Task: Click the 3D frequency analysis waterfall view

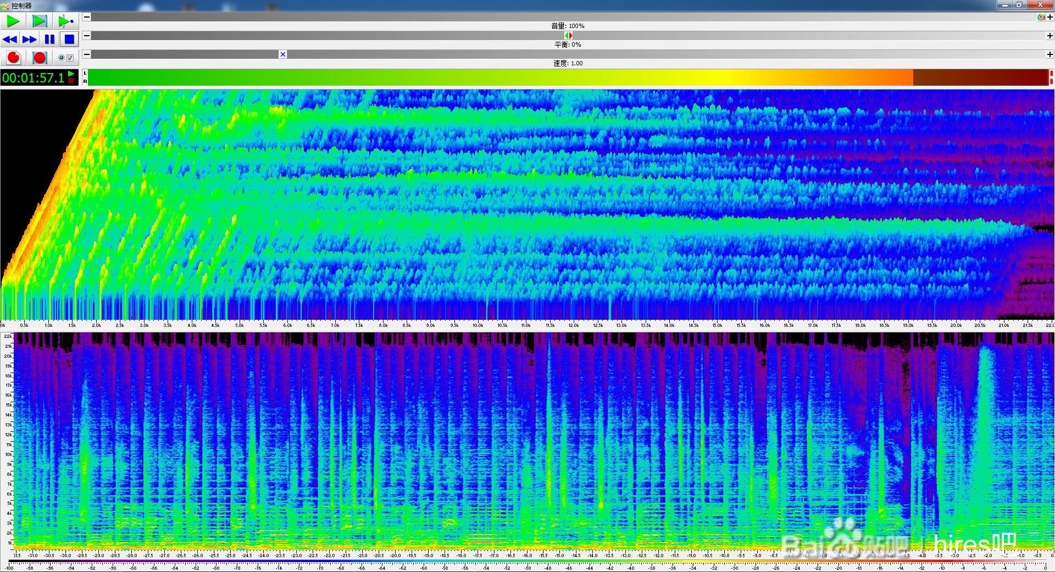Action: [x=527, y=204]
